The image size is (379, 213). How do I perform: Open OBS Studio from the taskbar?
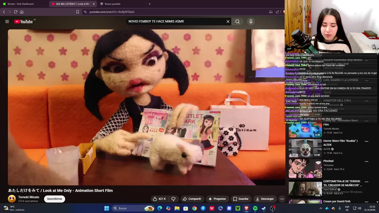click(273, 208)
